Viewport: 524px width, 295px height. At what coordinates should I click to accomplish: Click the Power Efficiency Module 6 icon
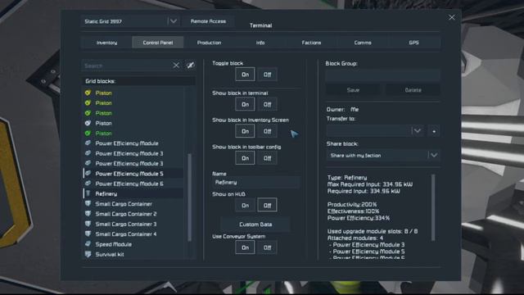[88, 184]
